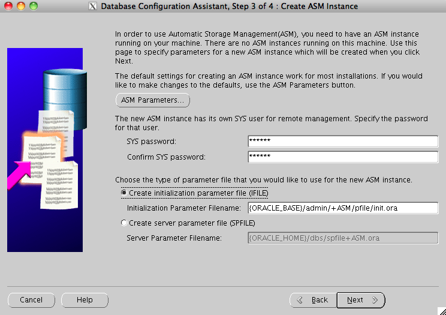Click the X11 icon in the title bar

(92, 7)
